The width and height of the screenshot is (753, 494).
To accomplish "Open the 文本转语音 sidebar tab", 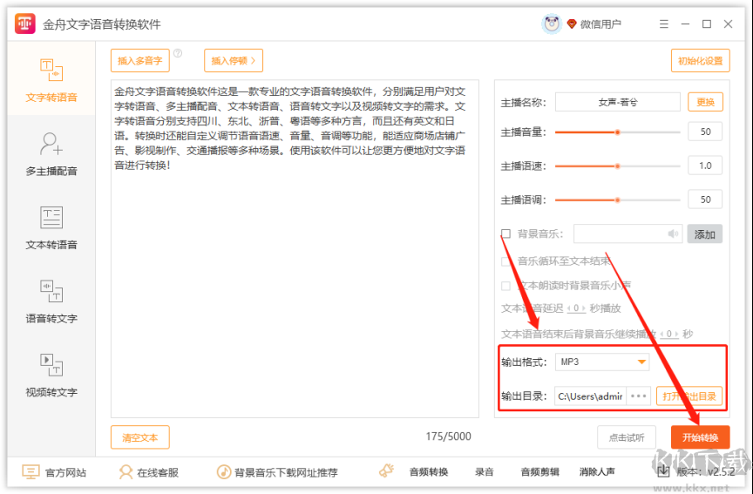I will click(51, 227).
